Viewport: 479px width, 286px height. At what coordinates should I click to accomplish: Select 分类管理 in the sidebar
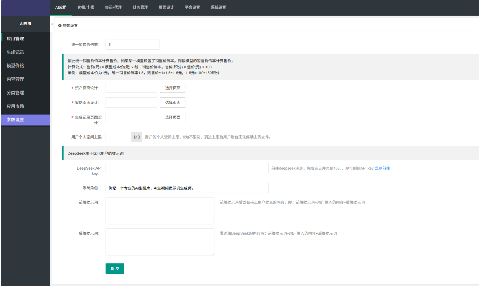[x=26, y=93]
